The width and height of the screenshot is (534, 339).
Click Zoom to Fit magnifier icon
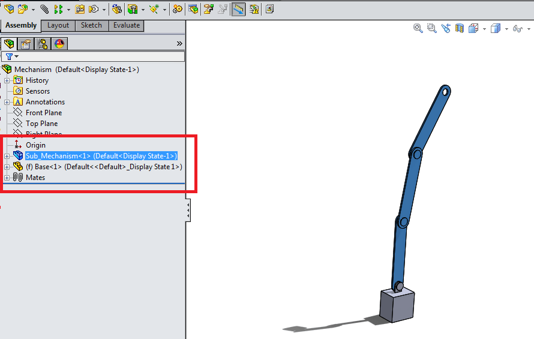[418, 28]
